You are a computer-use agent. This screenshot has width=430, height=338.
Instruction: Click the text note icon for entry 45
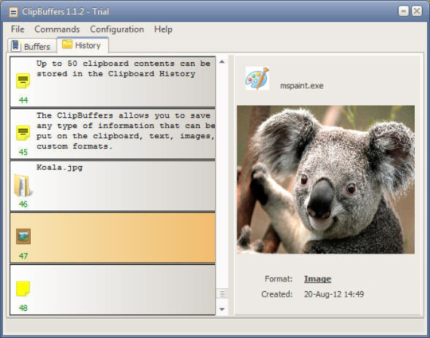[x=23, y=133]
